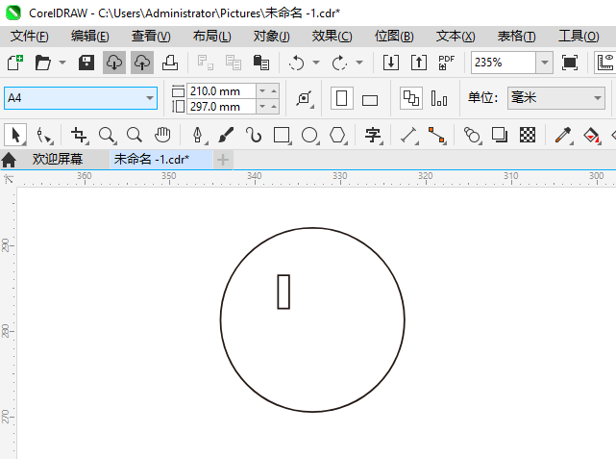
Task: Add a new document tab with plus
Action: click(x=223, y=160)
